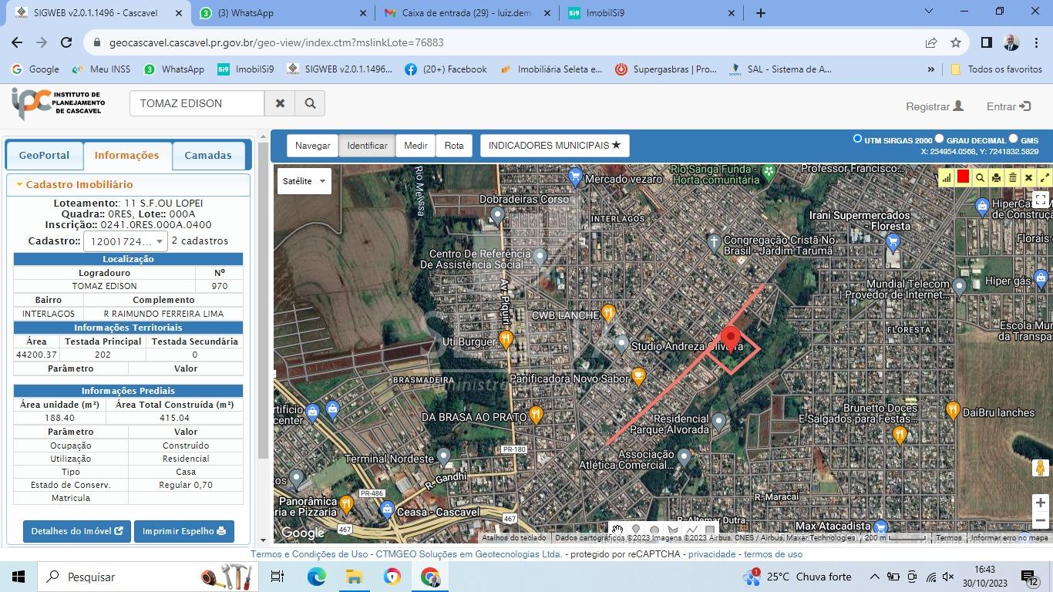Open the red fill color swatch
1053x592 pixels.
pyautogui.click(x=964, y=177)
